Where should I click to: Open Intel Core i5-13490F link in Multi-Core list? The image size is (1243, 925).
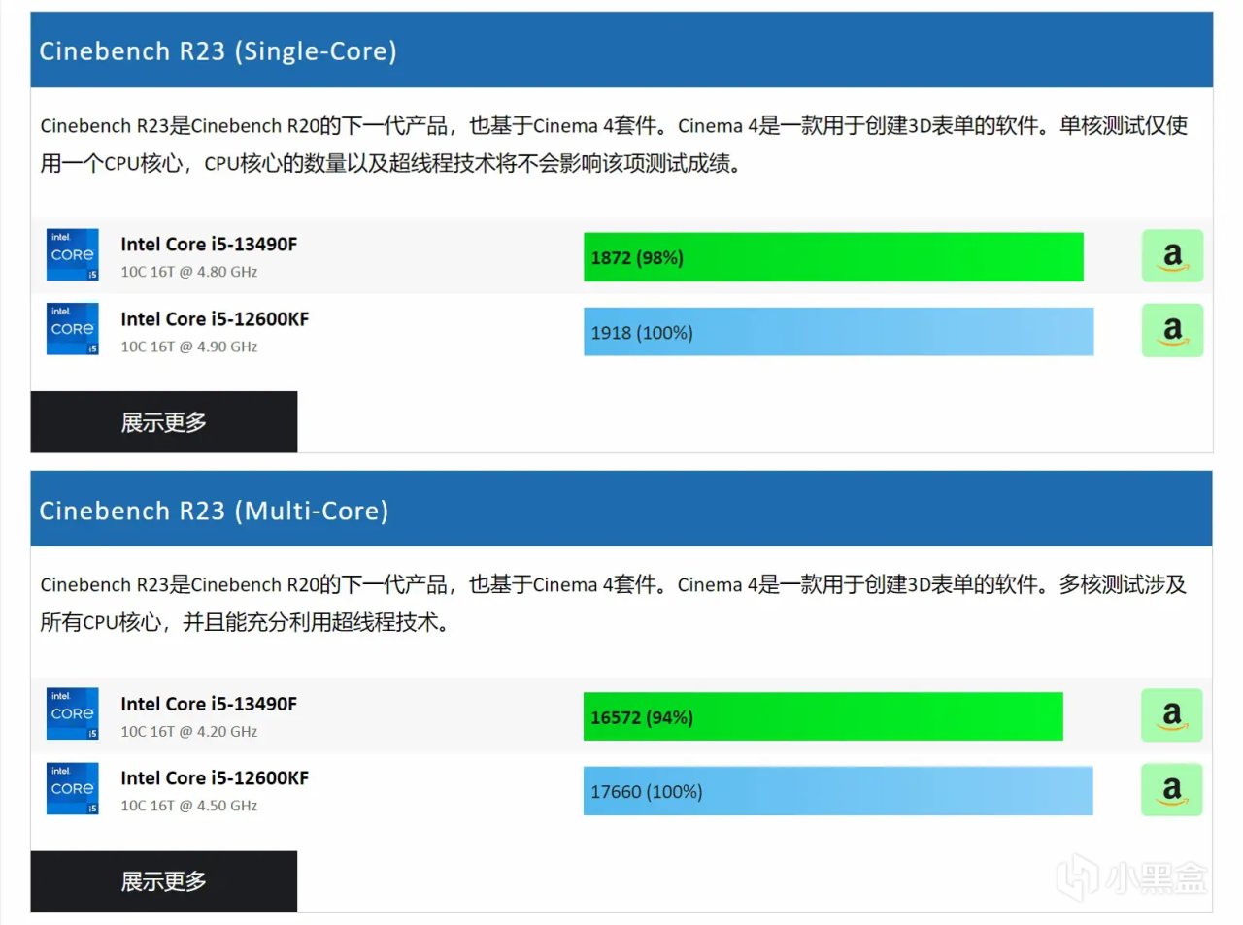(x=209, y=704)
